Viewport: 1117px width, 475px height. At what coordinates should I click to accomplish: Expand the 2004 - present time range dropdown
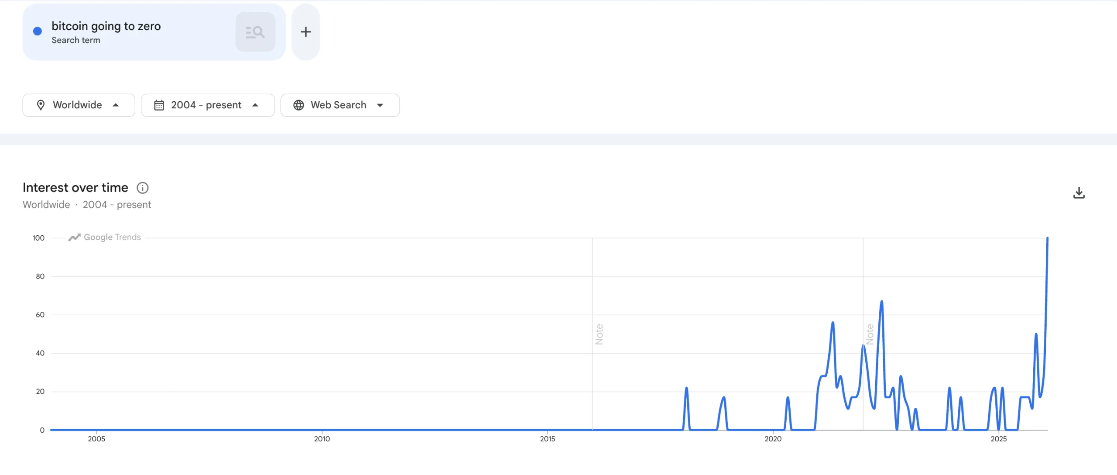coord(208,105)
